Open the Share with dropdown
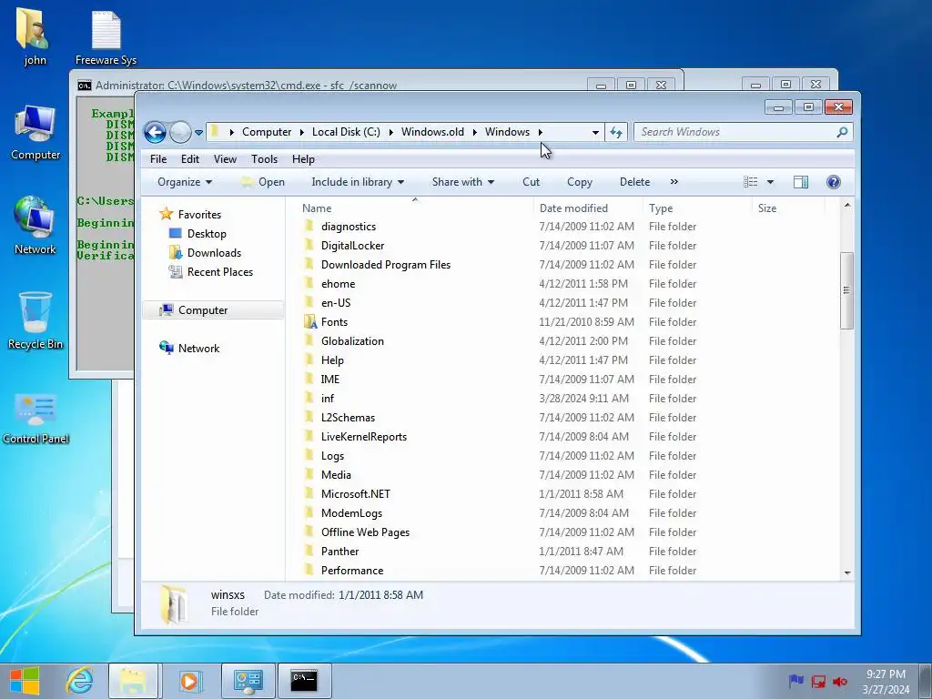 [x=463, y=182]
